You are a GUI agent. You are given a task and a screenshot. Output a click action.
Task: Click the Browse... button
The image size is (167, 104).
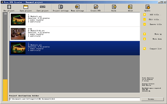(x=153, y=99)
